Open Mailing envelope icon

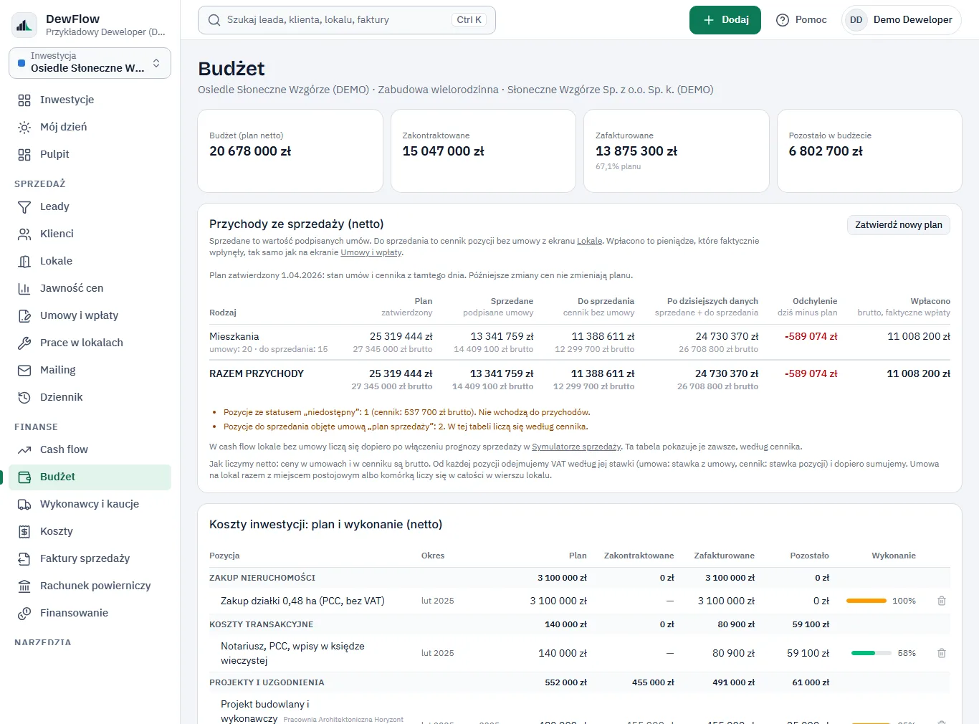24,370
